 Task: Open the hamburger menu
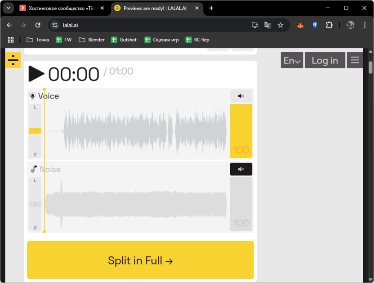click(355, 60)
